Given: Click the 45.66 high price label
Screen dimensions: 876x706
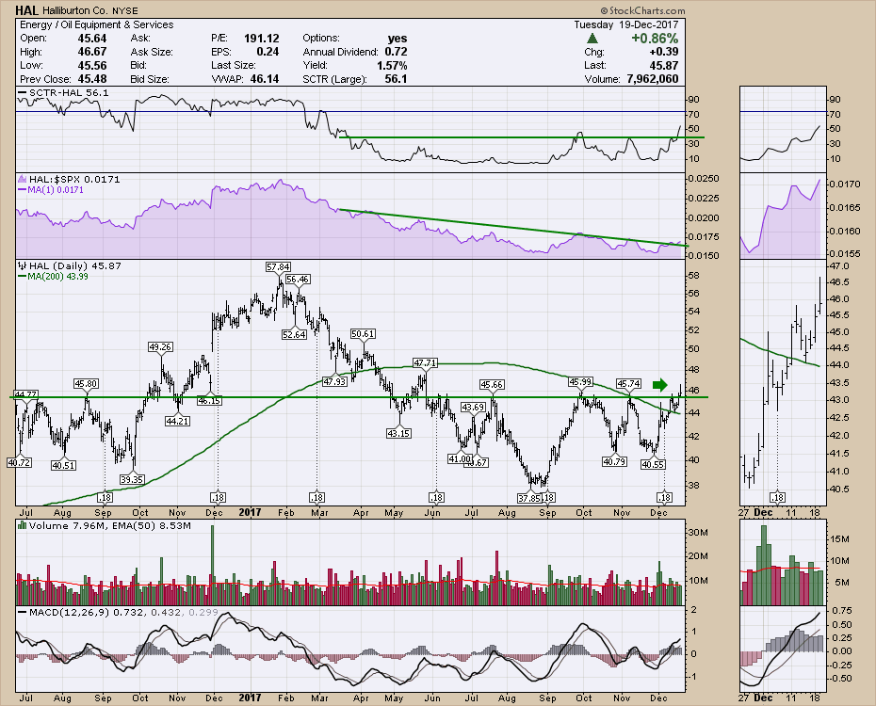Looking at the screenshot, I should click(x=492, y=384).
